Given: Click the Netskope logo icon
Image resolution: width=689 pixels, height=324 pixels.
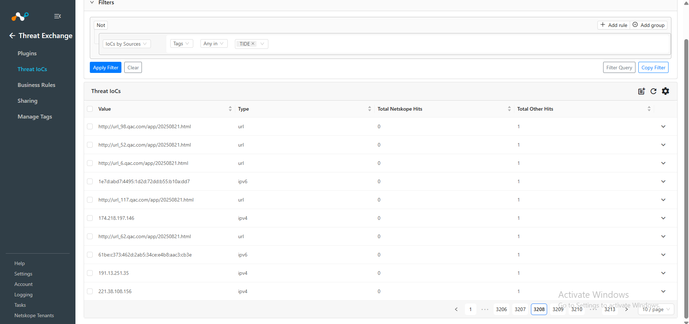Looking at the screenshot, I should point(20,16).
